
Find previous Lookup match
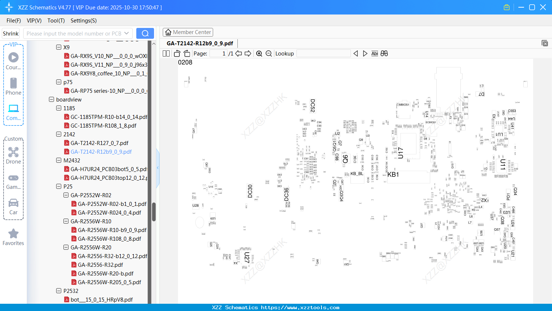pyautogui.click(x=356, y=53)
